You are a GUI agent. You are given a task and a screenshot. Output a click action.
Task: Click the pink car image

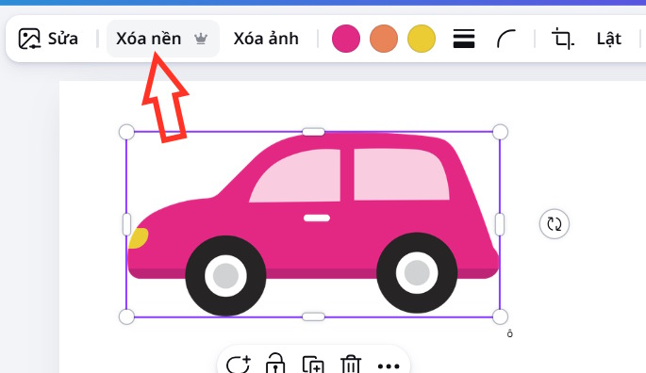(x=313, y=224)
